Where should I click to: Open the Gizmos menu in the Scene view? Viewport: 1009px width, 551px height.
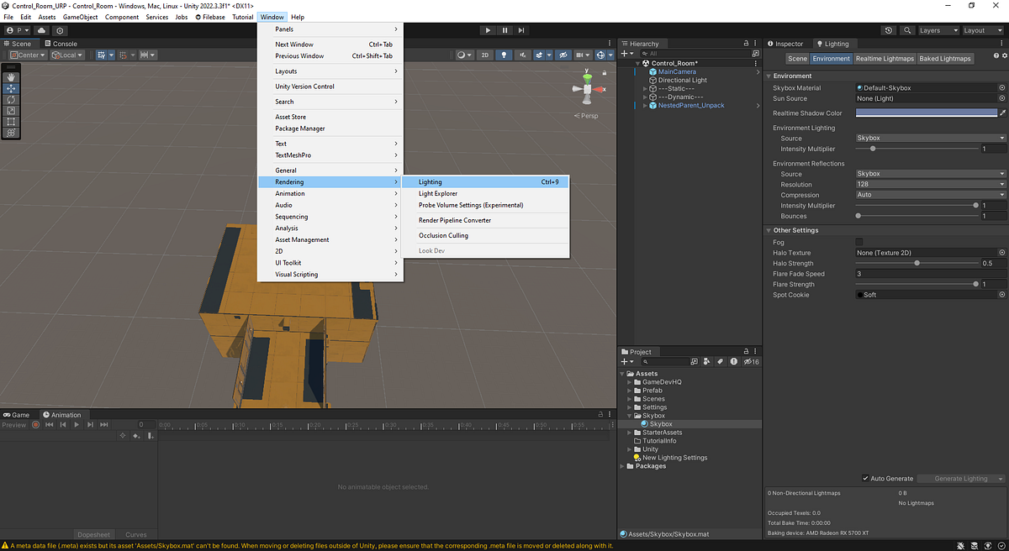coord(610,55)
